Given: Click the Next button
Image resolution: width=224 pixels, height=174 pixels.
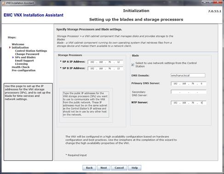Looking at the screenshot, I should point(103,168).
